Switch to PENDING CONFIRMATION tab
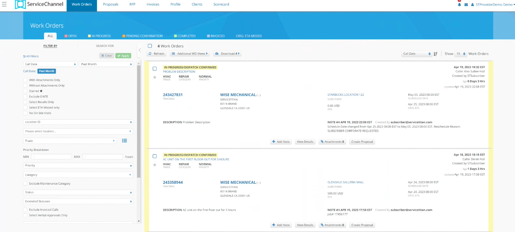The width and height of the screenshot is (515, 232). click(142, 36)
